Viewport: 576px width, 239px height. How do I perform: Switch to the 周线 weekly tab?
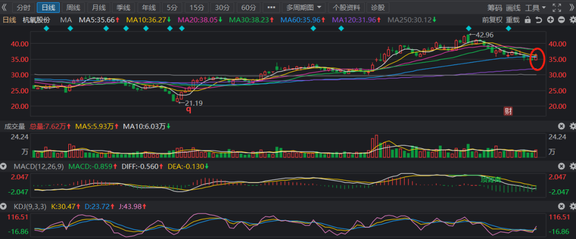(73, 7)
